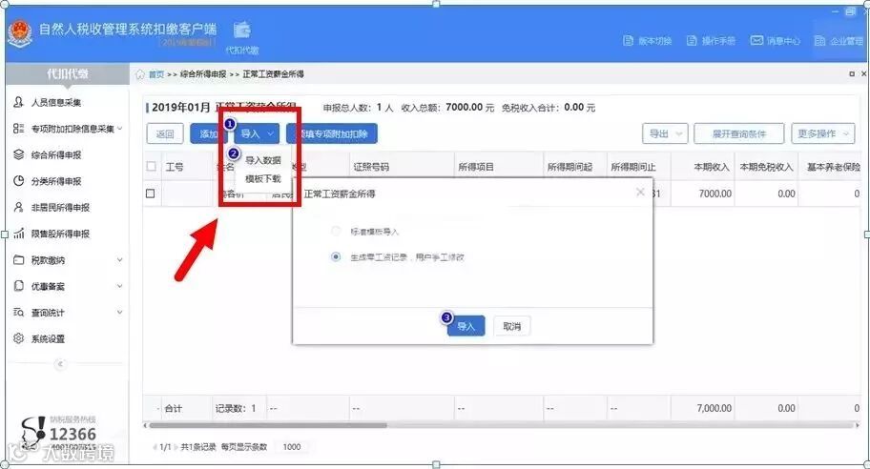The height and width of the screenshot is (469, 870).
Task: Open the 操作手册 manual icon
Action: pos(692,40)
